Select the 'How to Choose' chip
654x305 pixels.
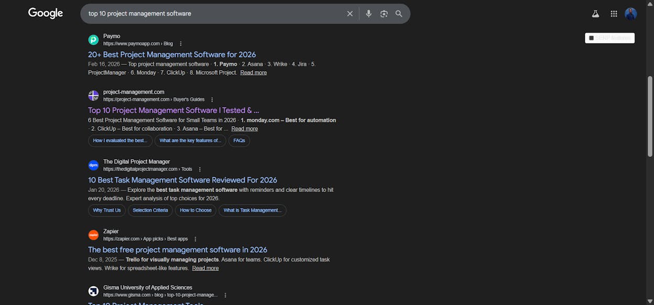195,210
